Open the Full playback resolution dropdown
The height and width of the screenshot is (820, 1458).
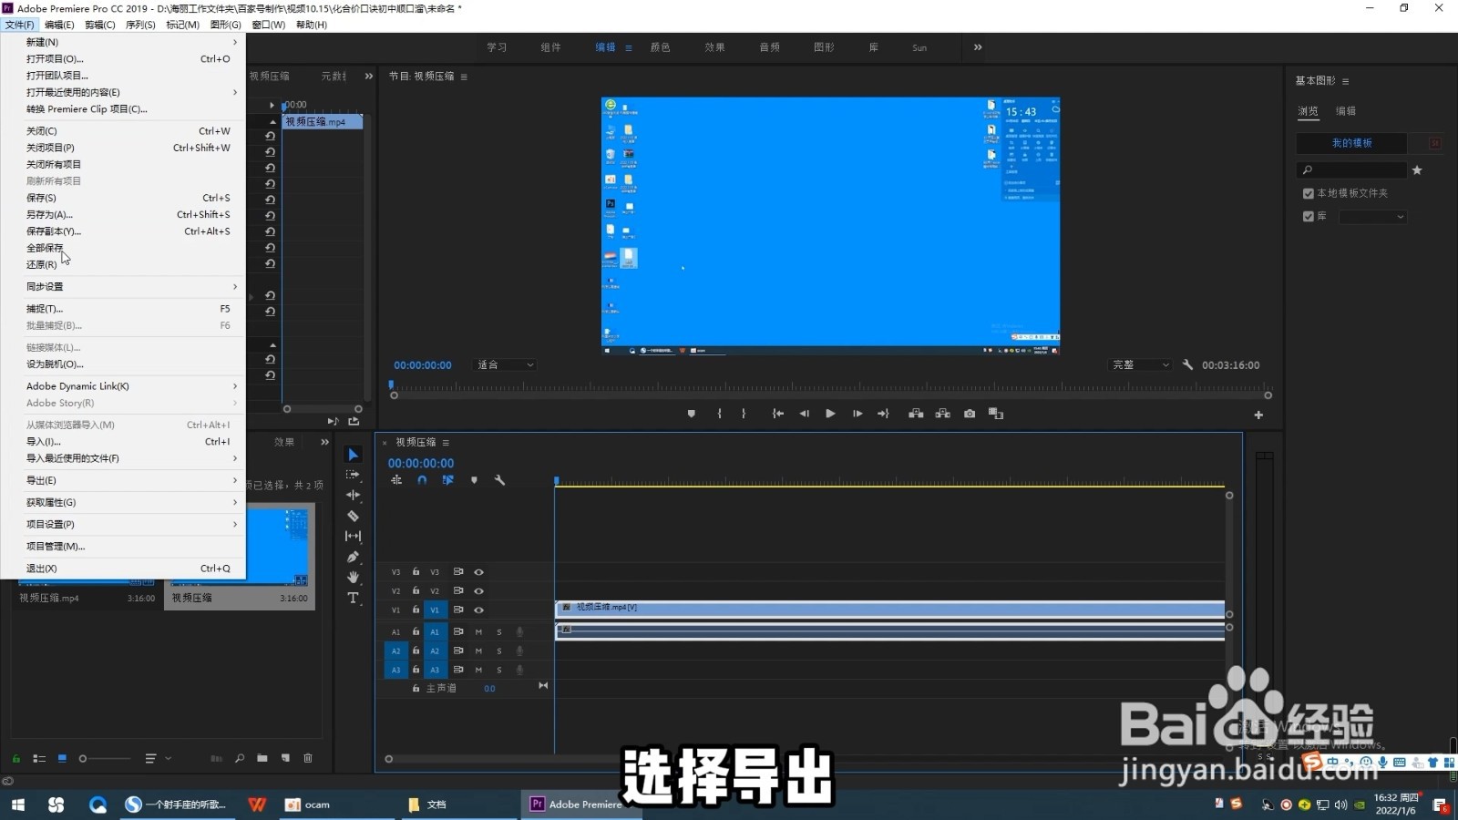(x=1139, y=364)
